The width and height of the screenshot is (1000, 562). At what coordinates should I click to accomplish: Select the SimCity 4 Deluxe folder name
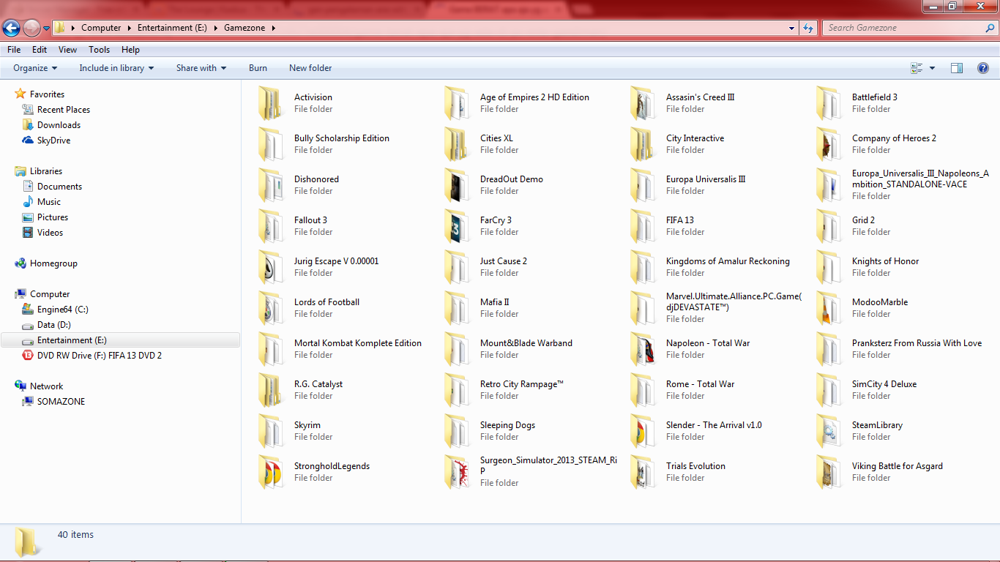[884, 384]
